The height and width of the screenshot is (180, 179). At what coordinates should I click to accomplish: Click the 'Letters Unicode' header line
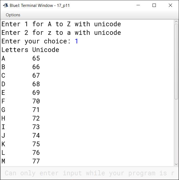(x=30, y=50)
